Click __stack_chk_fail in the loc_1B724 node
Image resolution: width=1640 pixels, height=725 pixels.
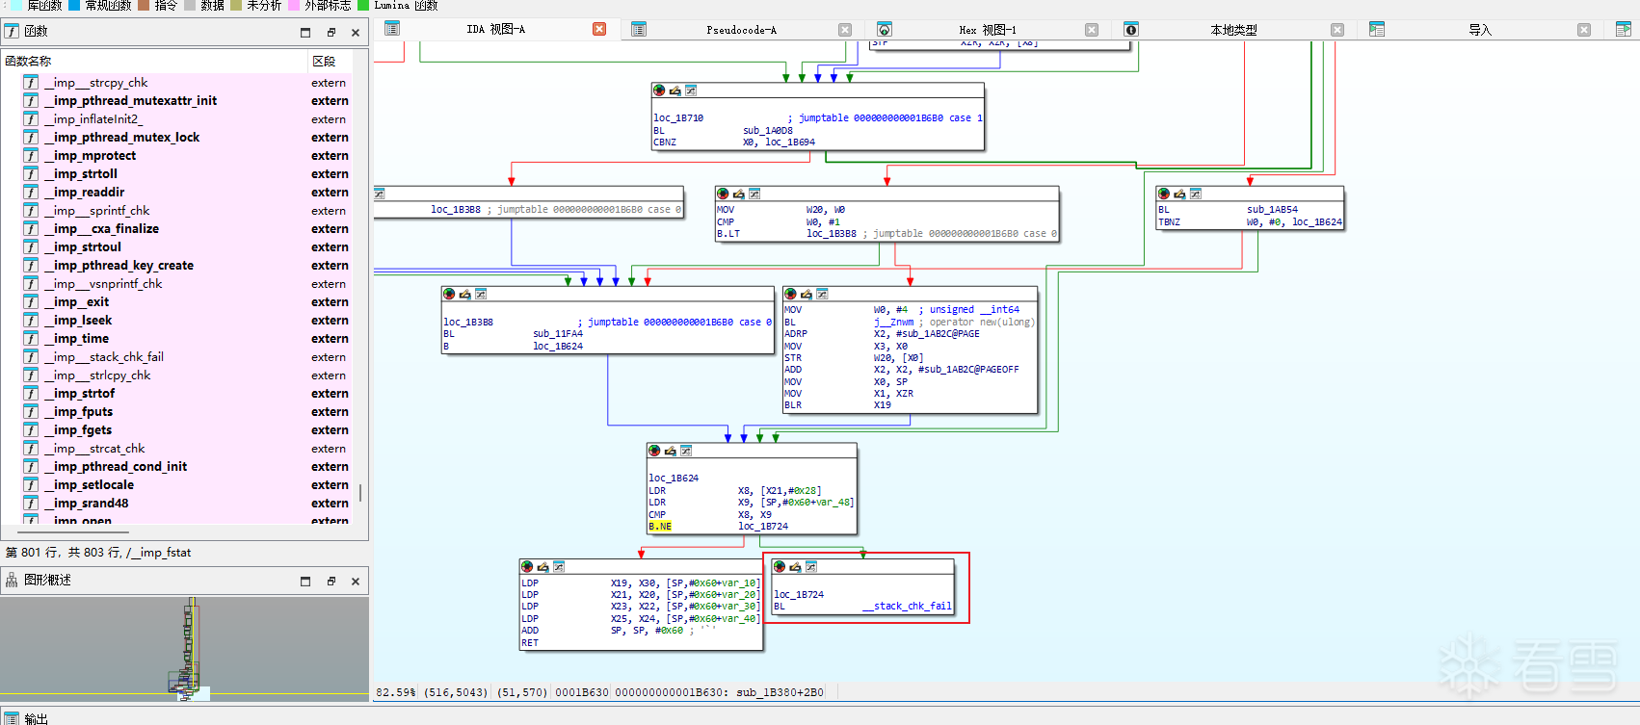907,607
